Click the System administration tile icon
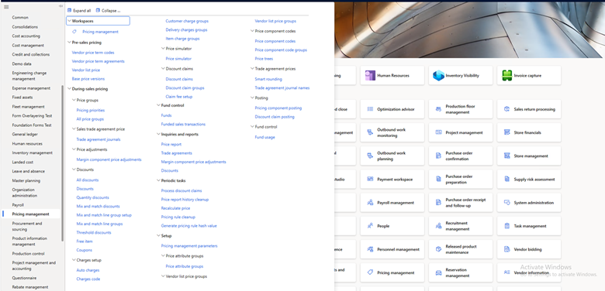Screen dimensions: 605x291 [x=506, y=203]
